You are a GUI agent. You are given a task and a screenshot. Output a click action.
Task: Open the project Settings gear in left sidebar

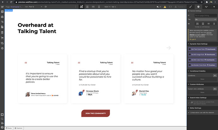coord(2,48)
